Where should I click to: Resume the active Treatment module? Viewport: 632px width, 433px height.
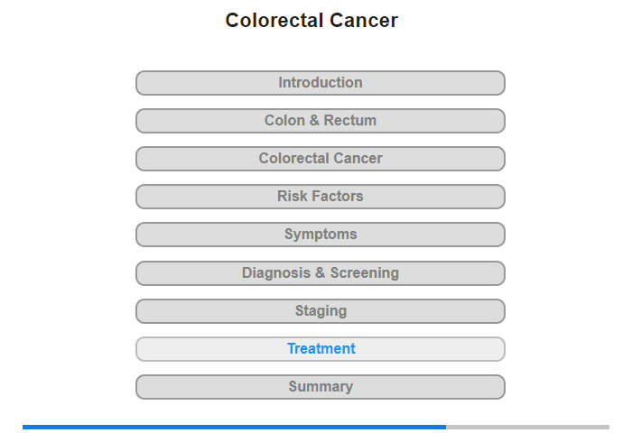pos(320,349)
